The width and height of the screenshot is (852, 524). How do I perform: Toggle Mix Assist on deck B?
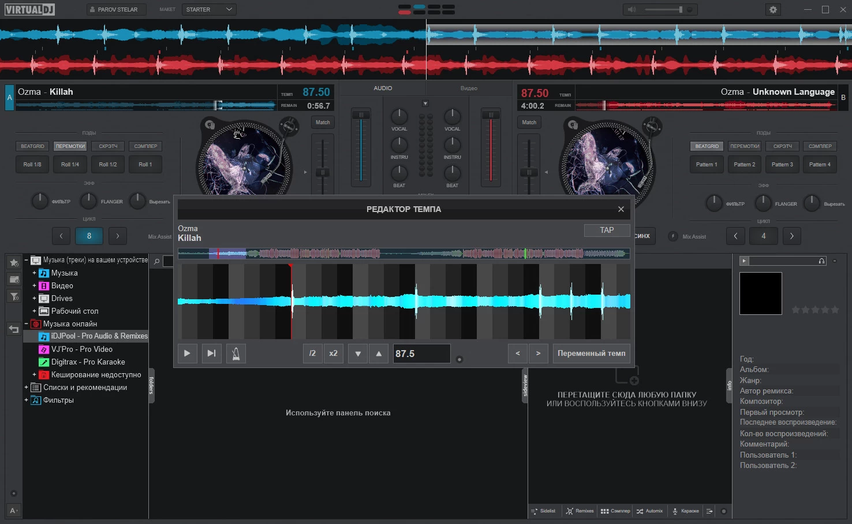click(673, 236)
